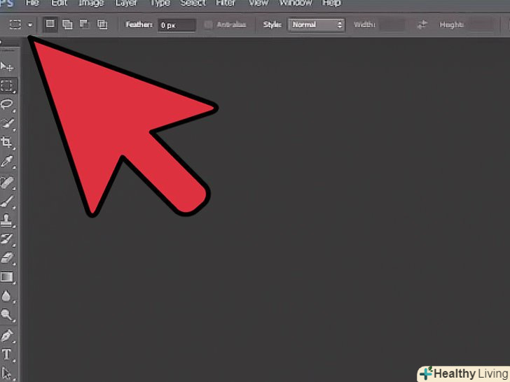The image size is (510, 382).
Task: Select the Brush tool
Action: tap(7, 201)
